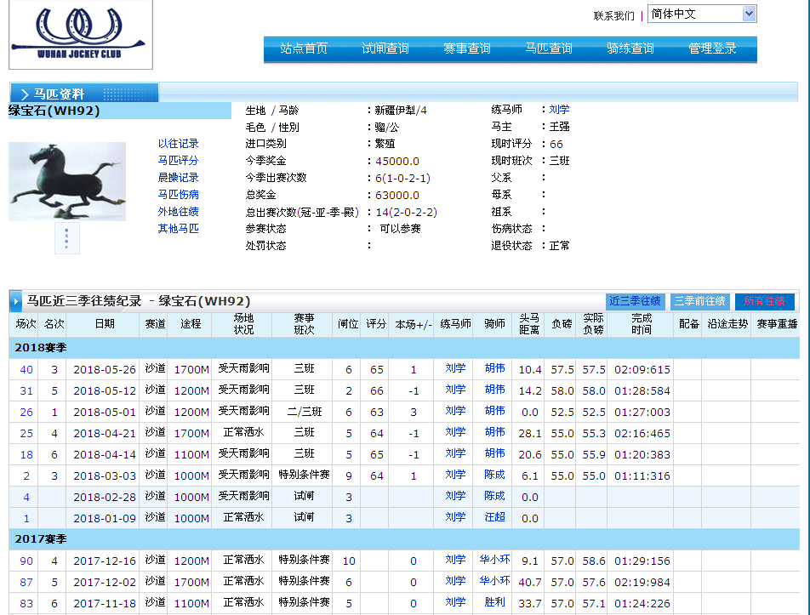
Task: Click 管理登录 to log in
Action: click(712, 49)
